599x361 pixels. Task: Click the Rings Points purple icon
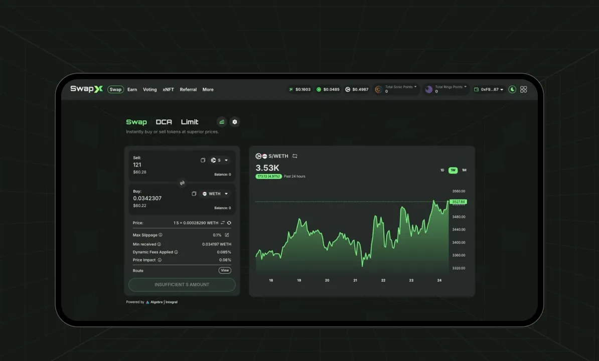pos(428,89)
